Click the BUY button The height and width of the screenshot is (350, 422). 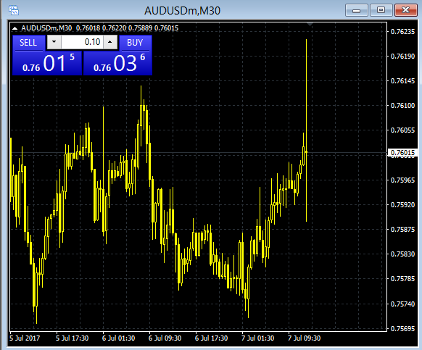click(x=135, y=43)
